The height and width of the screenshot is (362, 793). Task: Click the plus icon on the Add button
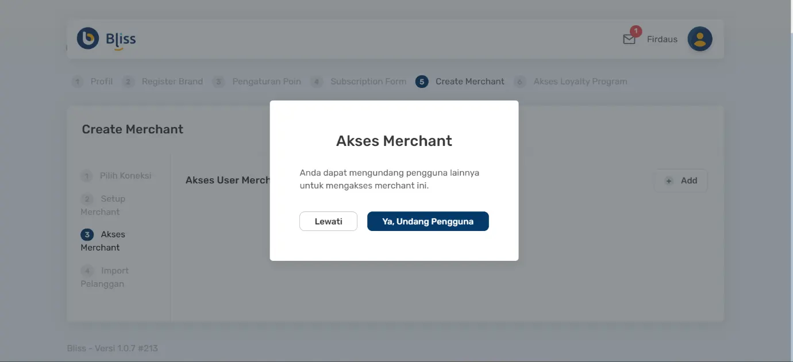click(668, 180)
